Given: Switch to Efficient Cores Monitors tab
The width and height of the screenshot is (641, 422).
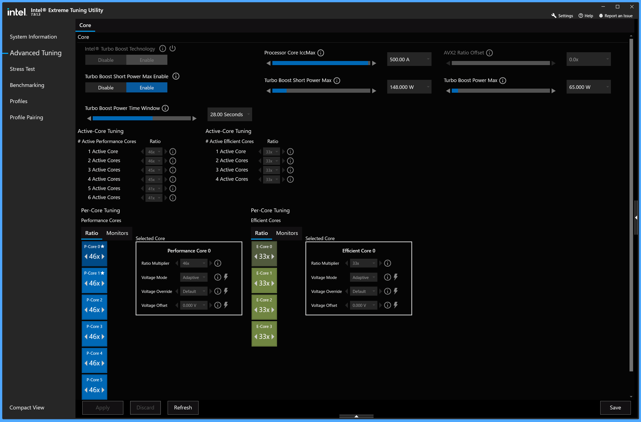Looking at the screenshot, I should (x=287, y=233).
